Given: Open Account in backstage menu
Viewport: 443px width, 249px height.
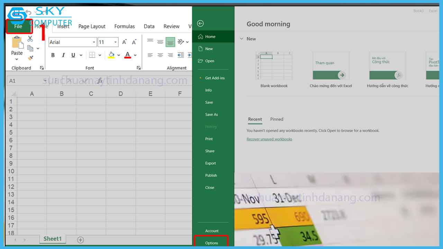Looking at the screenshot, I should point(214,231).
